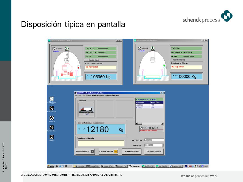Open the MySQL Control Center desktop icon
Viewport: 243px width, 182px height.
click(x=52, y=100)
